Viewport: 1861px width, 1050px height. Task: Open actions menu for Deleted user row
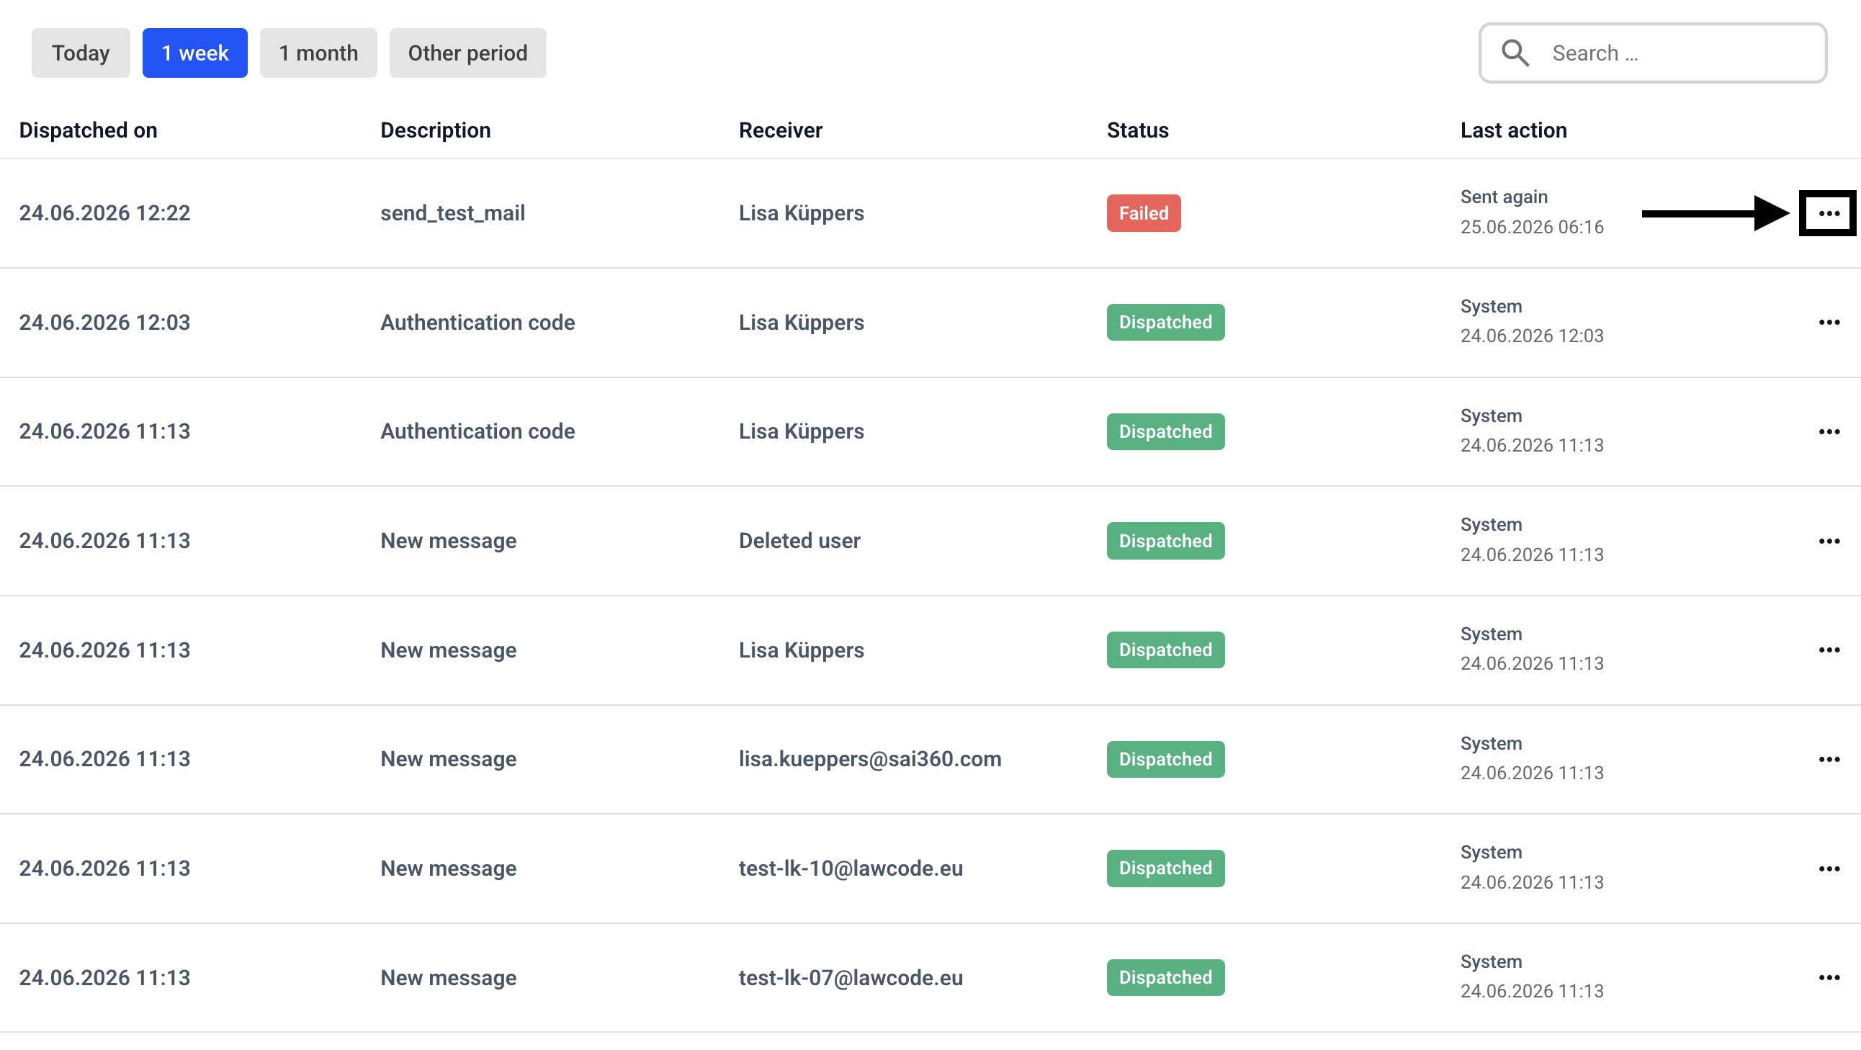tap(1829, 542)
